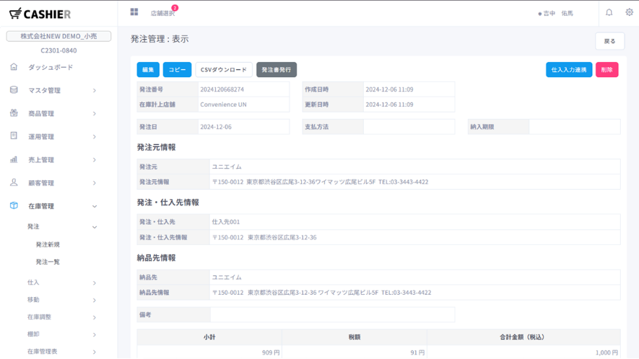639x359 pixels.
Task: Click the grid apps icon in header
Action: click(x=134, y=12)
